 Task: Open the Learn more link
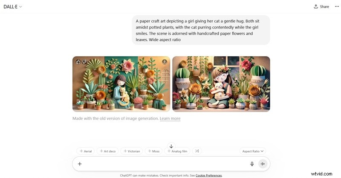(170, 118)
